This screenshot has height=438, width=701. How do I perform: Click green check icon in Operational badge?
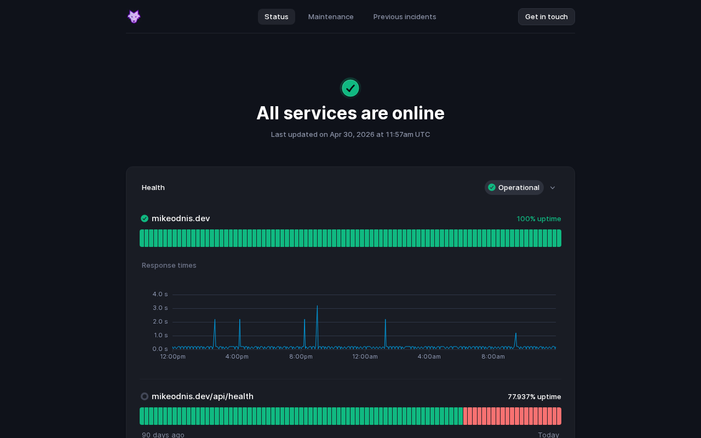coord(492,187)
